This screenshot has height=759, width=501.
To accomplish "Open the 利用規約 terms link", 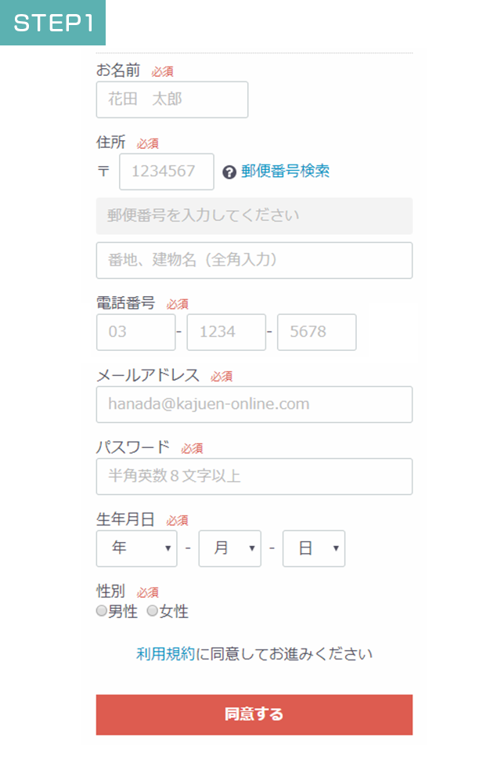I will coord(165,654).
